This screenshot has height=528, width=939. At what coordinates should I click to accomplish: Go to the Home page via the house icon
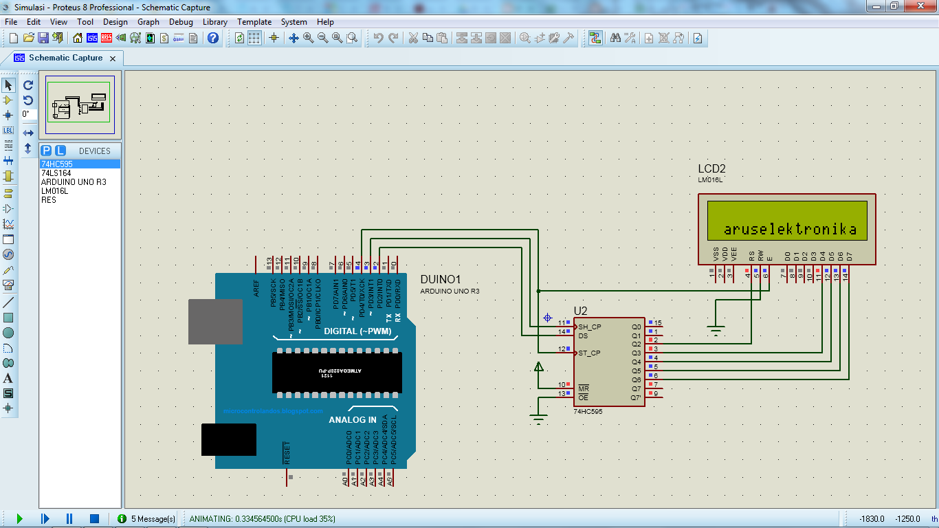coord(78,38)
